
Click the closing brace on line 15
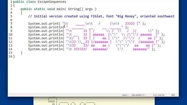click(x=21, y=53)
